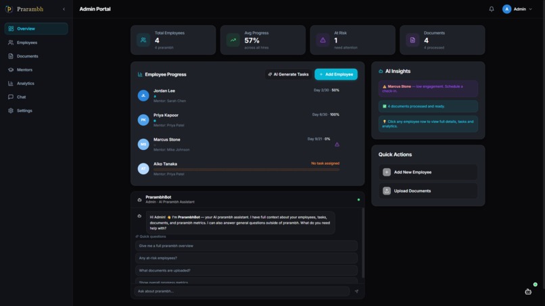The width and height of the screenshot is (545, 306).
Task: Click the Employee Progress chart icon
Action: coord(140,74)
